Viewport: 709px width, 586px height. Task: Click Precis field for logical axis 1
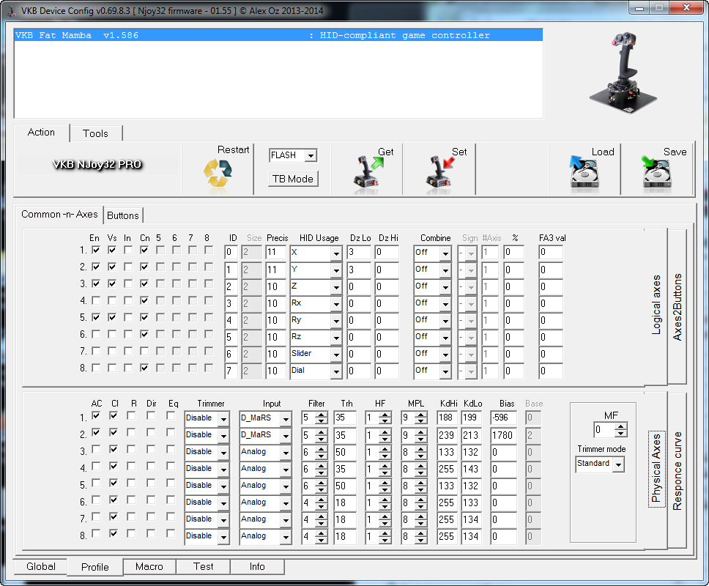pos(275,252)
